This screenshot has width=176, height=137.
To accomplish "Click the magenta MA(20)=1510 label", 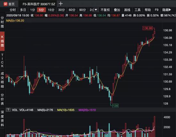I will [x=87, y=110].
